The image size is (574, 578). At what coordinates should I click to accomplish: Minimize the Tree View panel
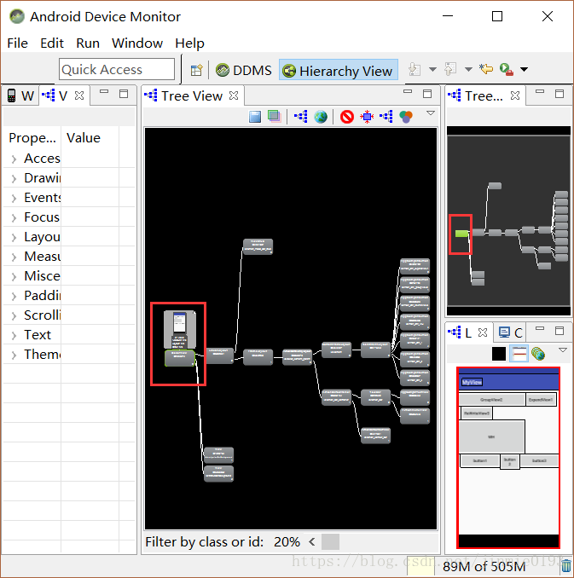point(408,92)
